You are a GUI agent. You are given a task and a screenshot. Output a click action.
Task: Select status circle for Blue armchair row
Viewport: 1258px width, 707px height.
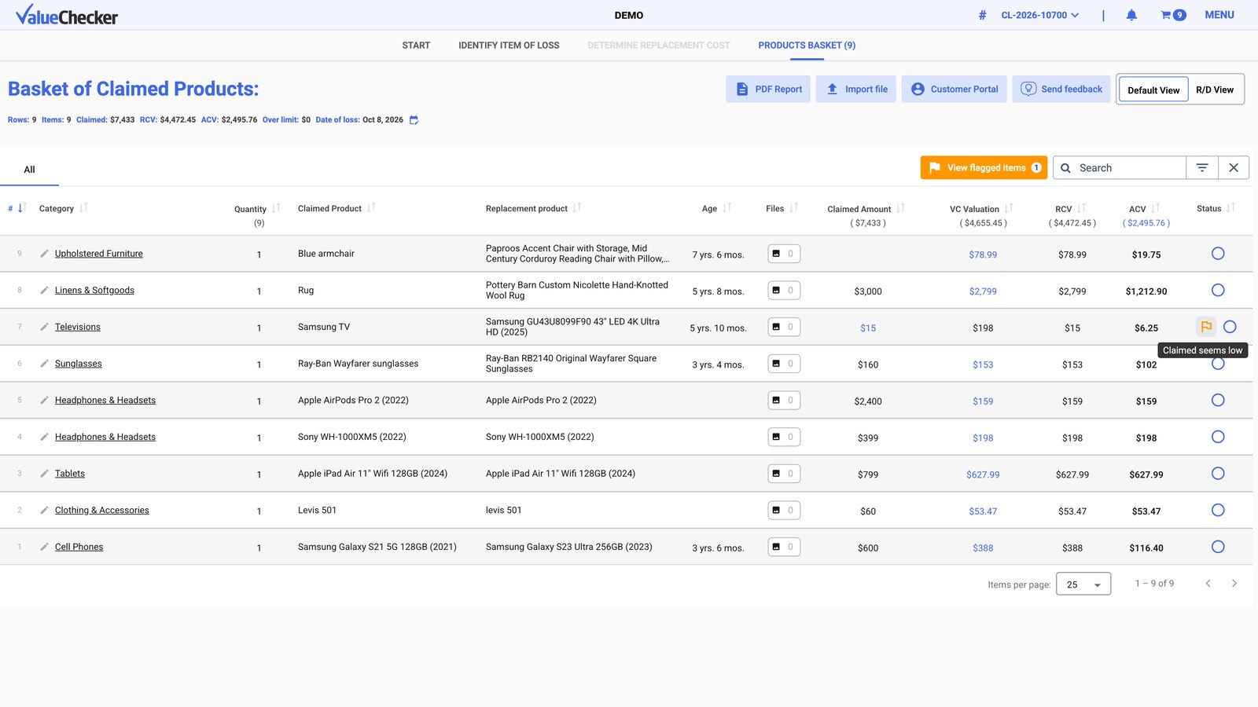[x=1218, y=254]
